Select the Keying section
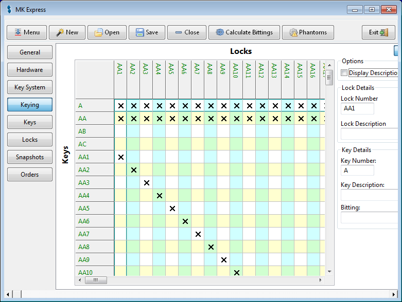The width and height of the screenshot is (402, 302). (x=30, y=105)
